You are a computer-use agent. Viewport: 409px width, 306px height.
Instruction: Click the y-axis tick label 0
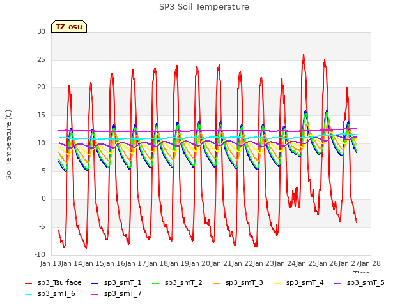(43, 199)
